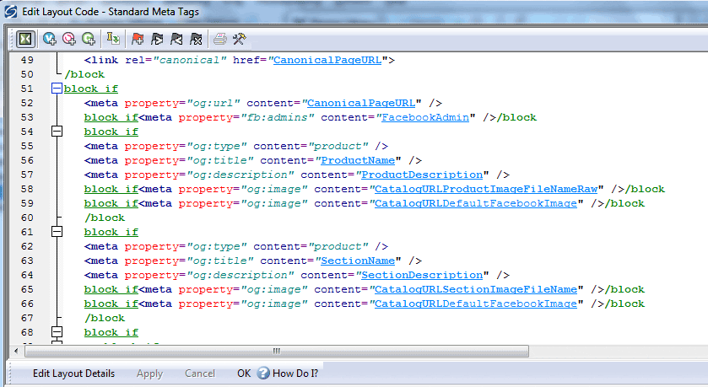Click the green circular insert icon
The height and width of the screenshot is (387, 708).
tap(89, 38)
